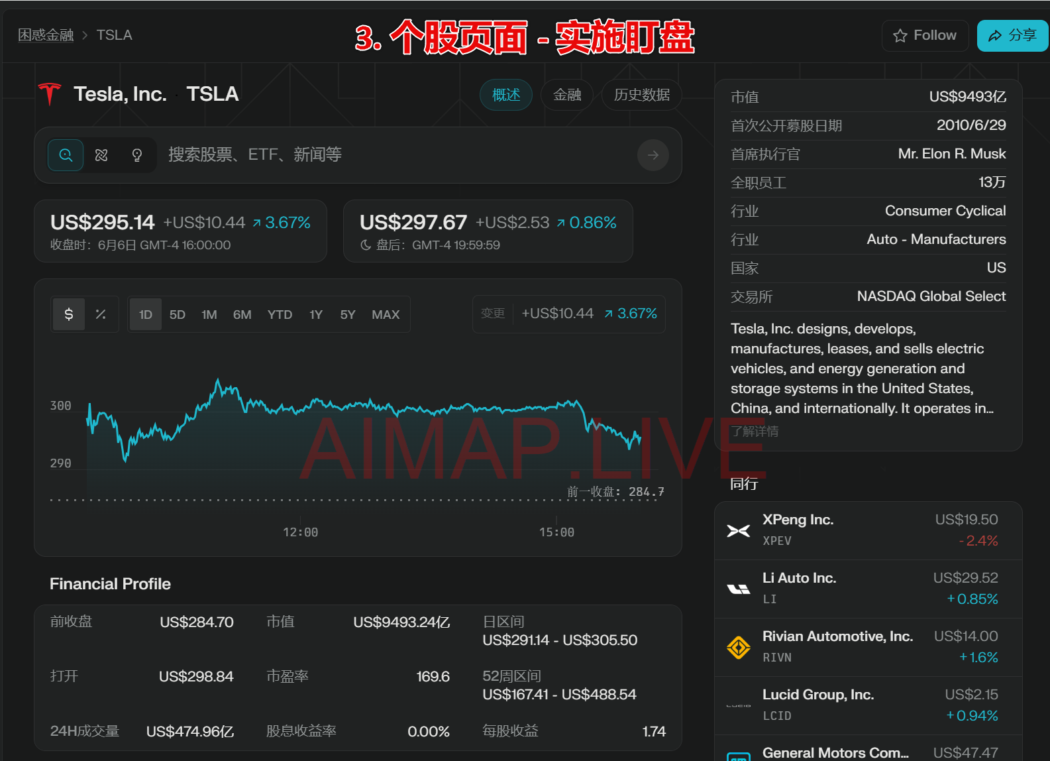
Task: Open the 概述 overview tab
Action: point(506,95)
